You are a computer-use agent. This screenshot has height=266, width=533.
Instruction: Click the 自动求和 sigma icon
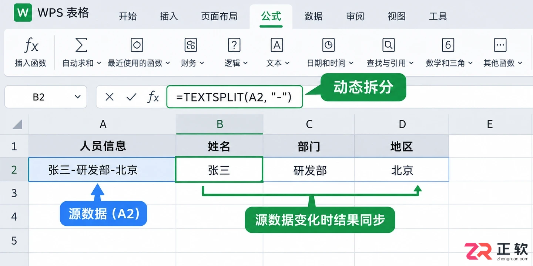81,45
